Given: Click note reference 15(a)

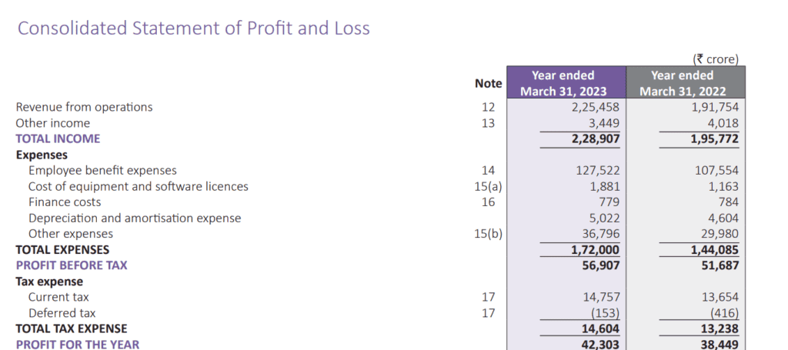Looking at the screenshot, I should point(488,187).
